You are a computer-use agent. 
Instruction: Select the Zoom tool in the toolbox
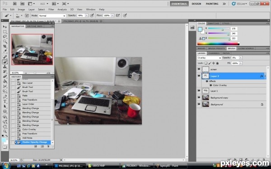(x=5, y=132)
